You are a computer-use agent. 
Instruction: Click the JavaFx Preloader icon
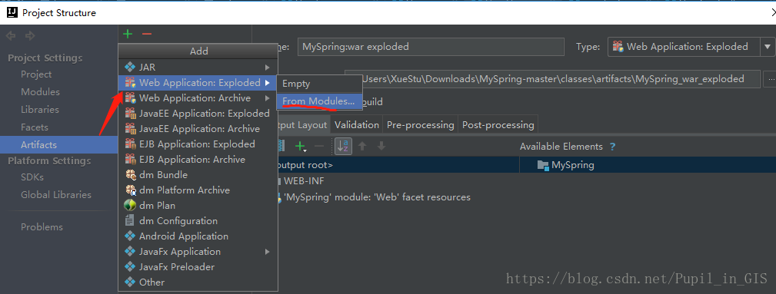(x=130, y=266)
